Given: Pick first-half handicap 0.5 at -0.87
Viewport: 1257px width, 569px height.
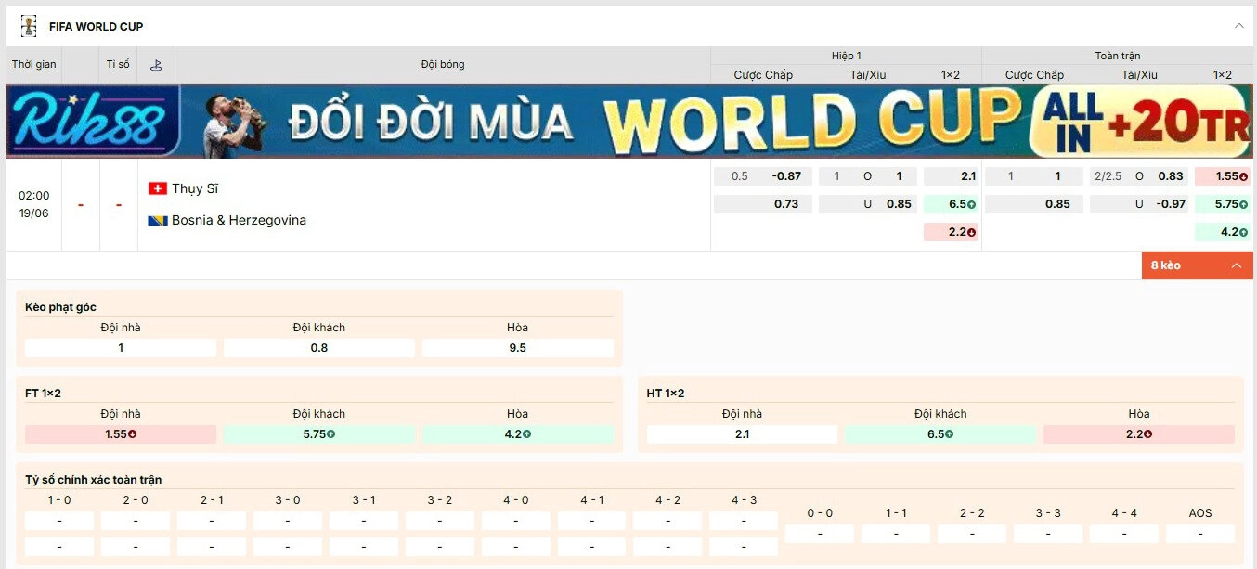Looking at the screenshot, I should 763,176.
